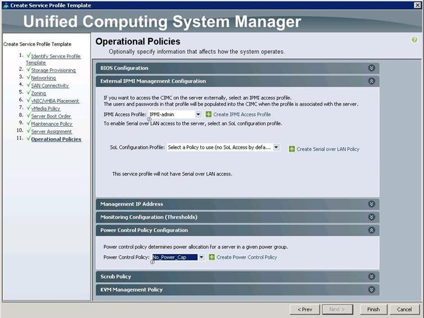Expand the BIOS Configuration section
424x318 pixels.
pyautogui.click(x=371, y=68)
